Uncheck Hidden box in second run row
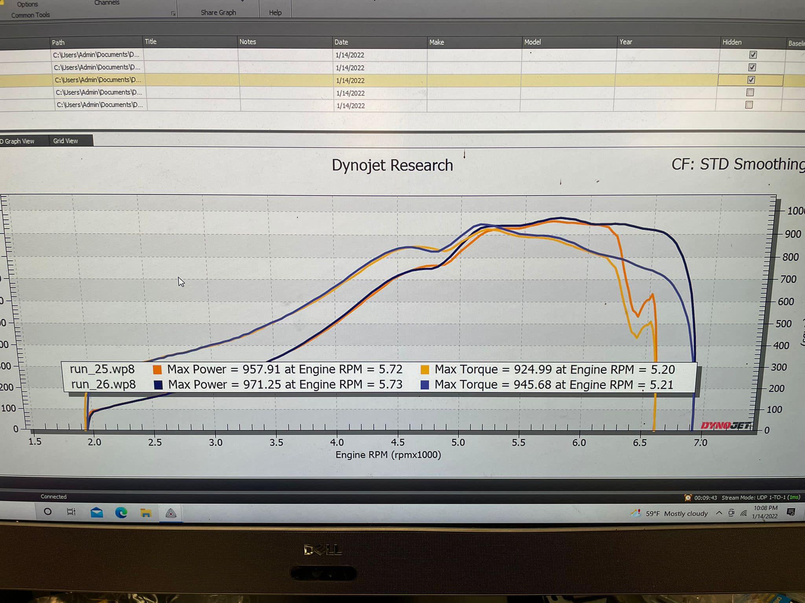805x603 pixels. pyautogui.click(x=752, y=67)
